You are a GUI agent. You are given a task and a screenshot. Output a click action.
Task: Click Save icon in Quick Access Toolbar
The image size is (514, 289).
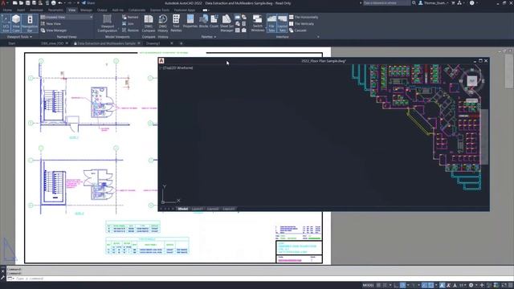28,3
